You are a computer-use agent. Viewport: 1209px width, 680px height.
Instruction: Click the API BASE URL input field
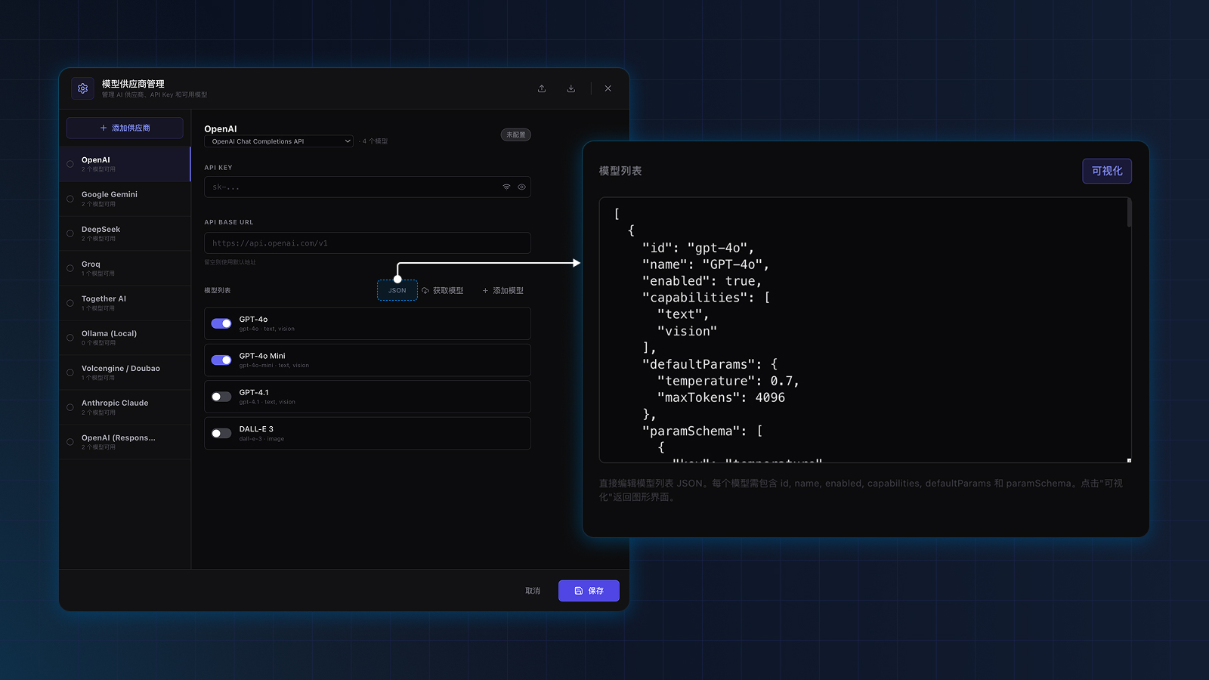[367, 243]
